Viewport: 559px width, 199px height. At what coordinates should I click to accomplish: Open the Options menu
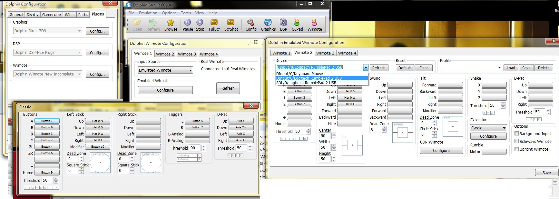coord(169,13)
